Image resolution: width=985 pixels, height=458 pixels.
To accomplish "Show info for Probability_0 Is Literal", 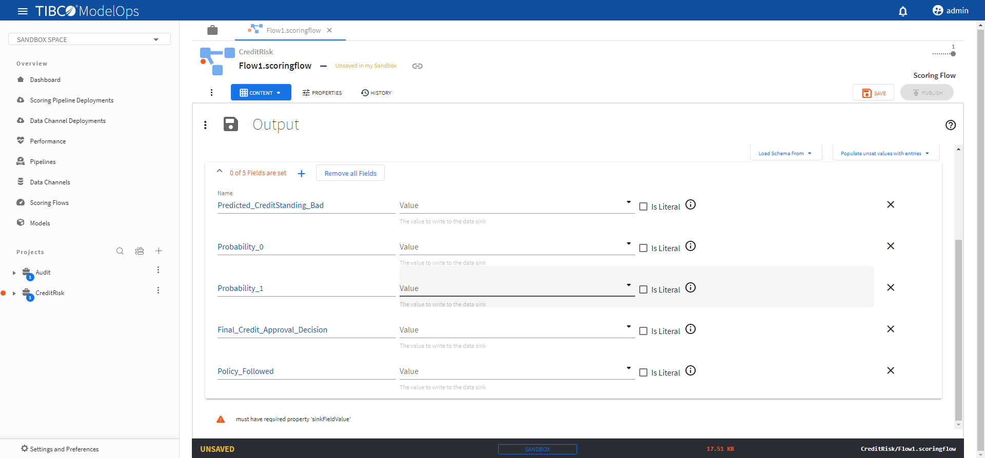I will click(x=691, y=246).
